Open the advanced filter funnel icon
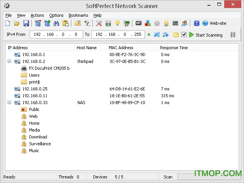 87,23
